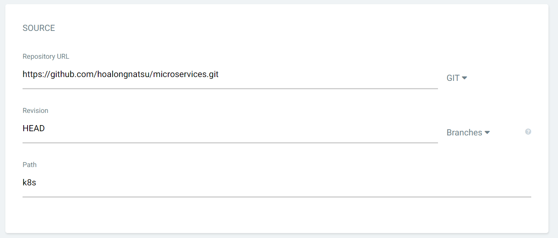Click the Branches label text
Image resolution: width=558 pixels, height=238 pixels.
(x=464, y=132)
